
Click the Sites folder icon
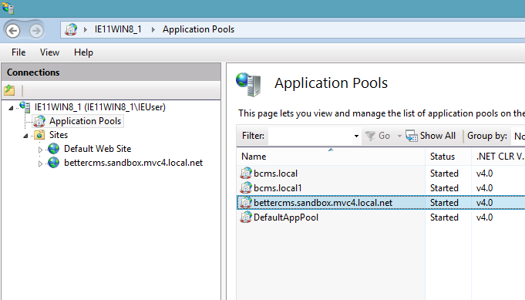tap(39, 135)
